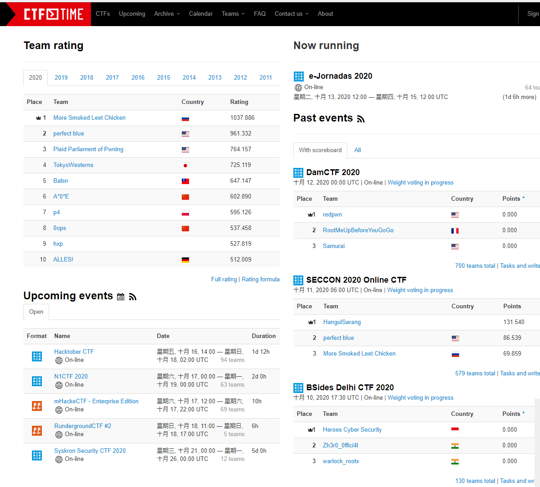Click the mHackeCTF attack-defense format icon
This screenshot has width=540, height=487.
(x=37, y=406)
